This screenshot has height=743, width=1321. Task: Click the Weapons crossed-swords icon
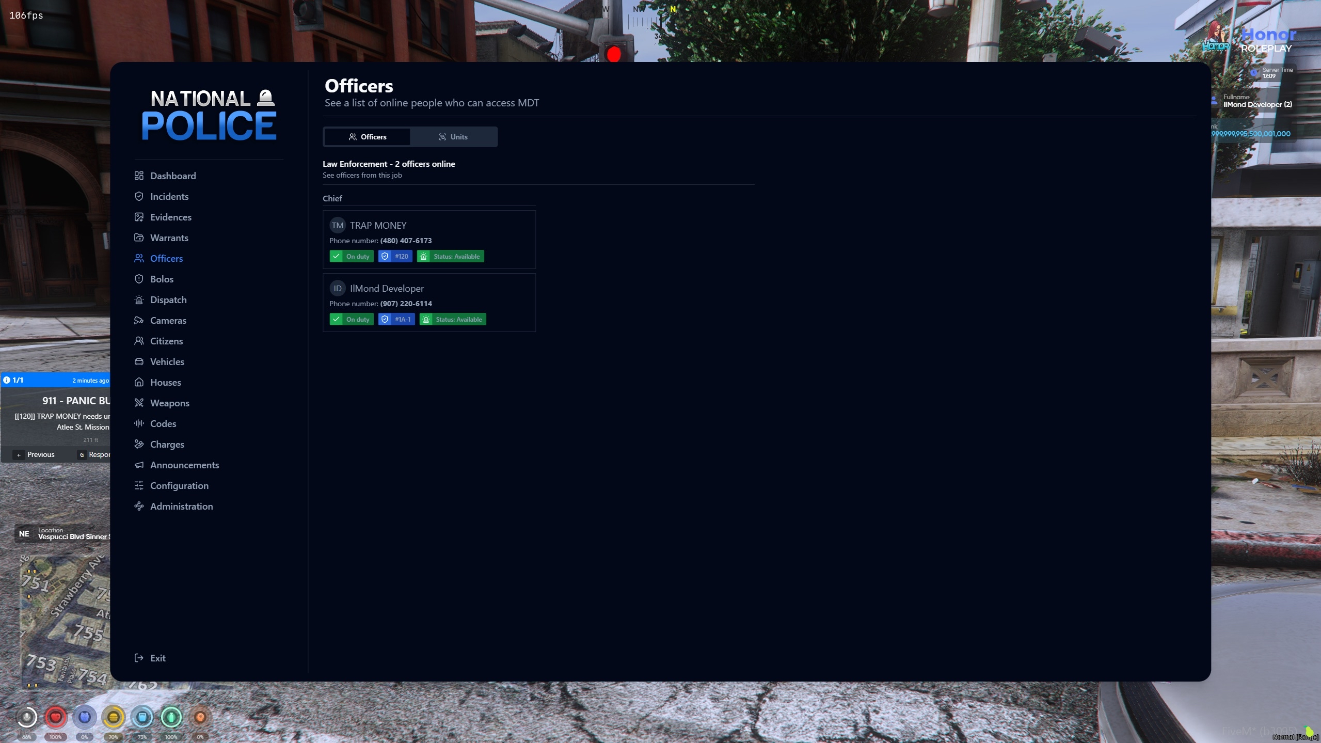click(x=139, y=403)
